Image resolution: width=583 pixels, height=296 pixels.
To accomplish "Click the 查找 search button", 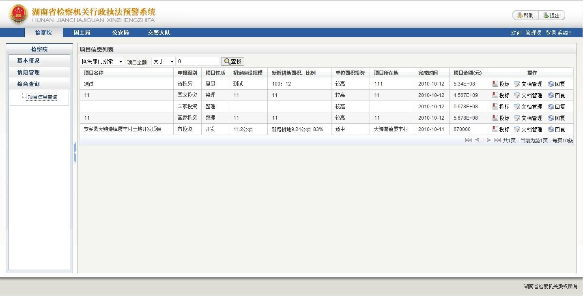I will [232, 61].
